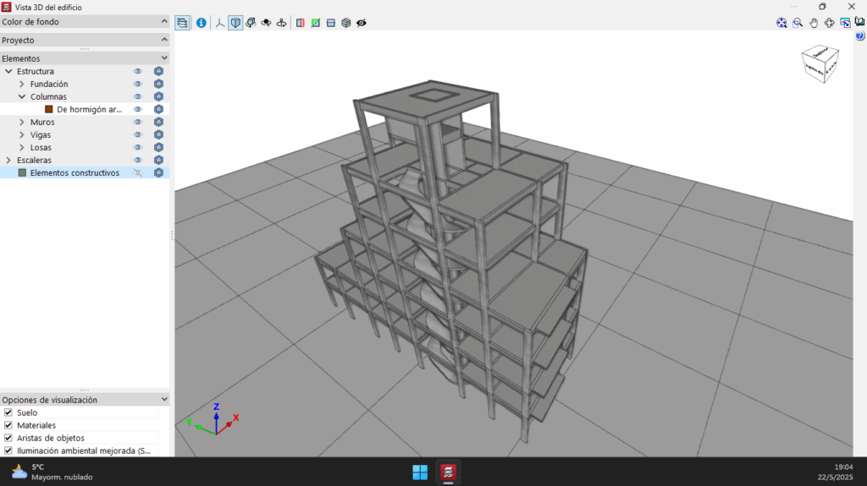Expand the Vigas tree node
Screen dimensions: 867x486
21,134
